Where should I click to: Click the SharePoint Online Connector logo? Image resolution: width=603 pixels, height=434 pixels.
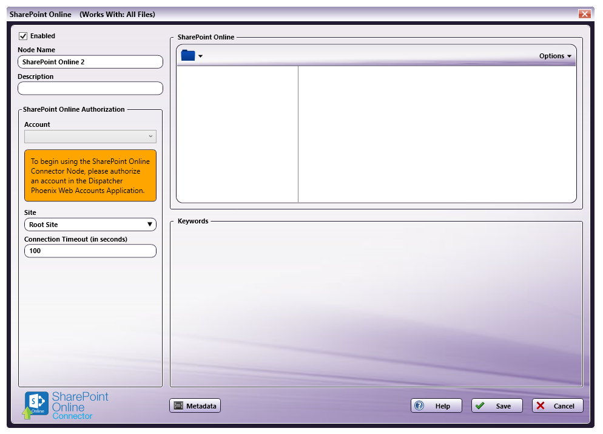click(x=66, y=405)
